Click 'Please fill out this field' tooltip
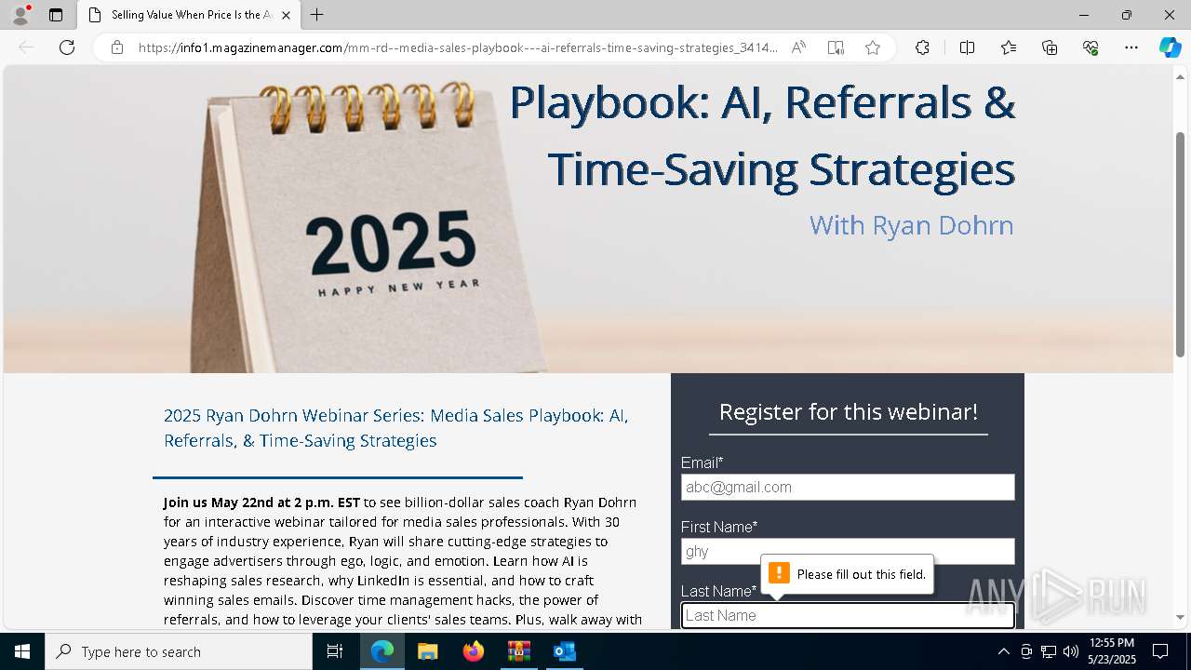 coord(847,574)
